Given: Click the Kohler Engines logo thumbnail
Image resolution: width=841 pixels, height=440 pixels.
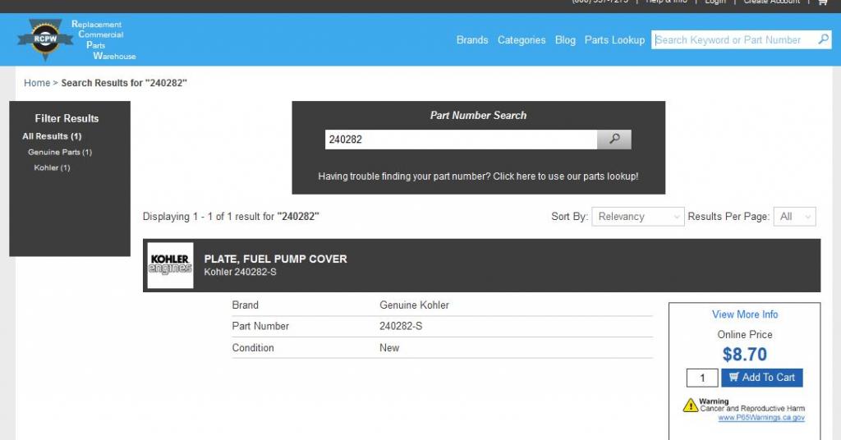Looking at the screenshot, I should [x=170, y=265].
